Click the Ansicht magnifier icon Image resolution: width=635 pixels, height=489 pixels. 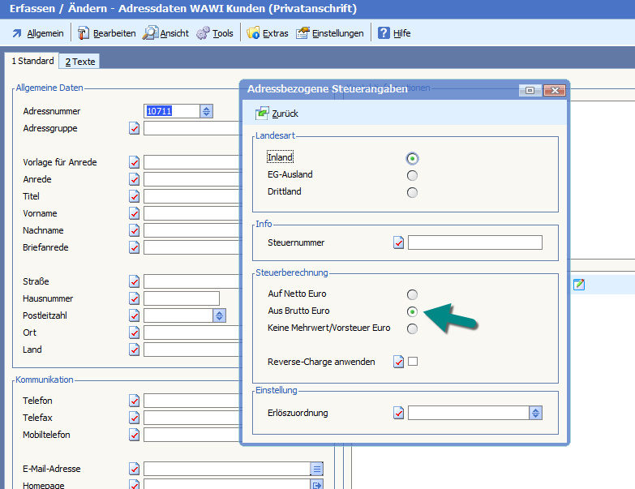point(151,33)
